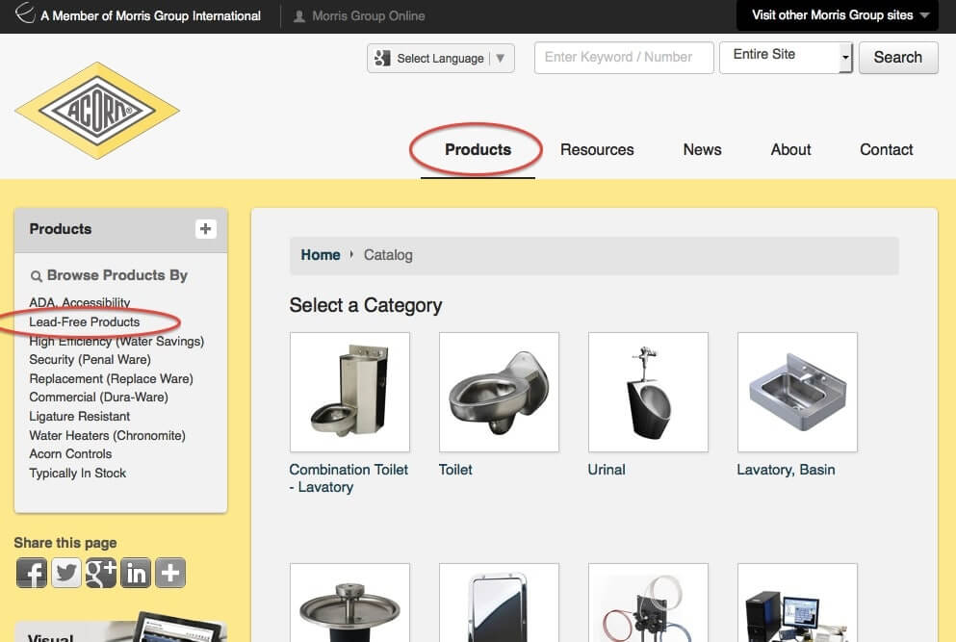The width and height of the screenshot is (956, 642).
Task: Open the mirror thumbnail in second row
Action: (499, 603)
